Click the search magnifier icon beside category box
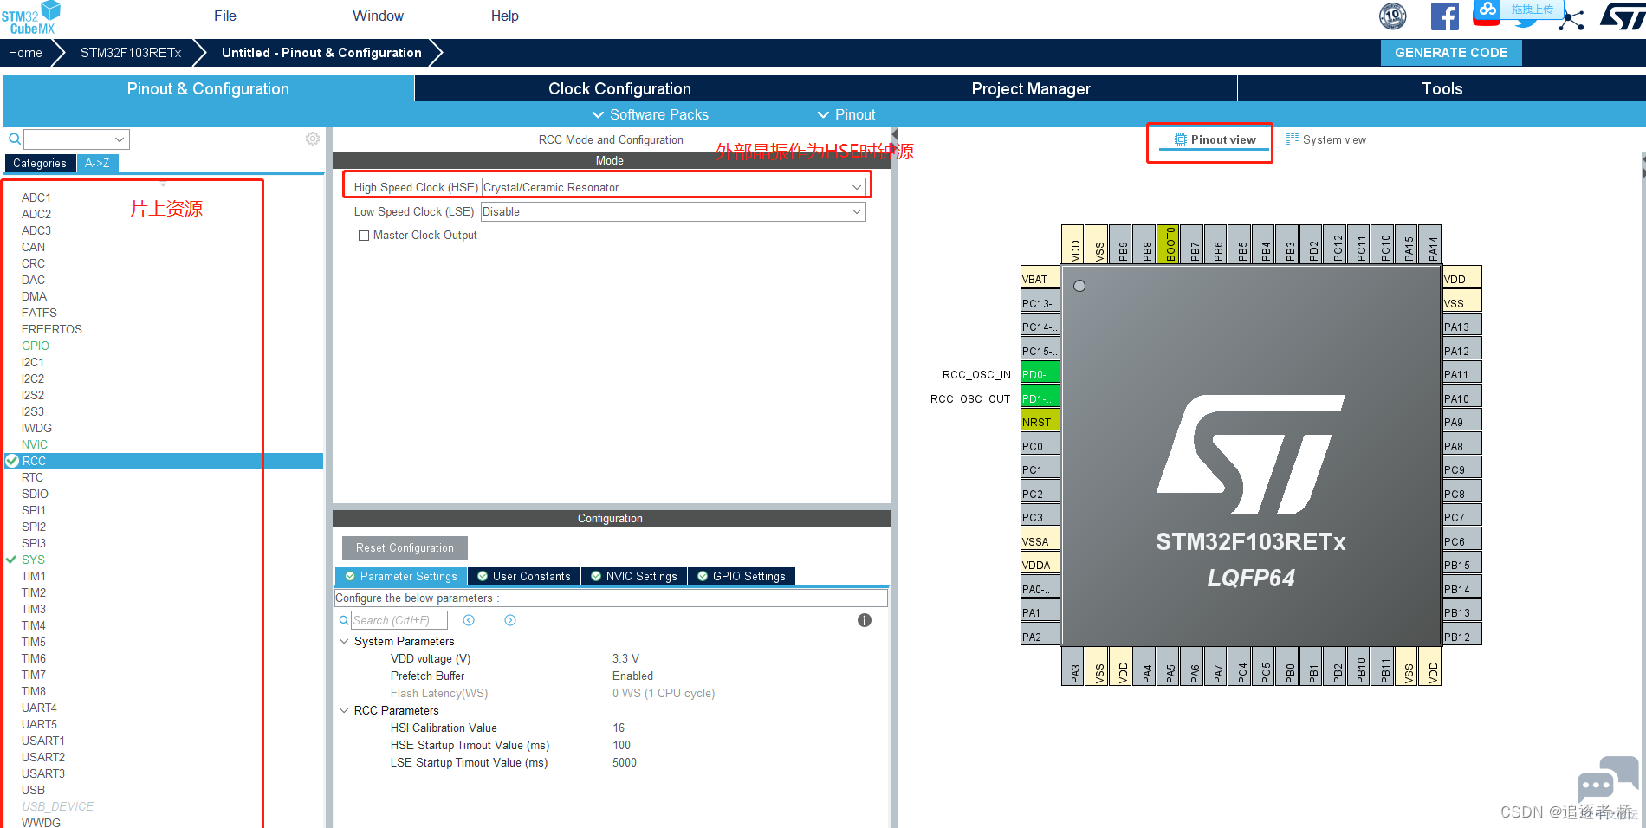This screenshot has width=1646, height=828. point(15,139)
